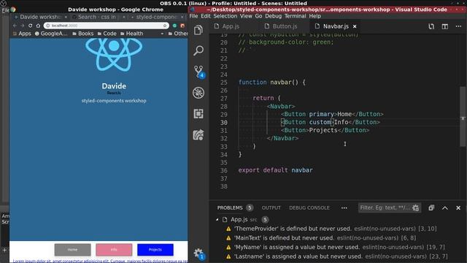Click the Chrome back button

15,26
